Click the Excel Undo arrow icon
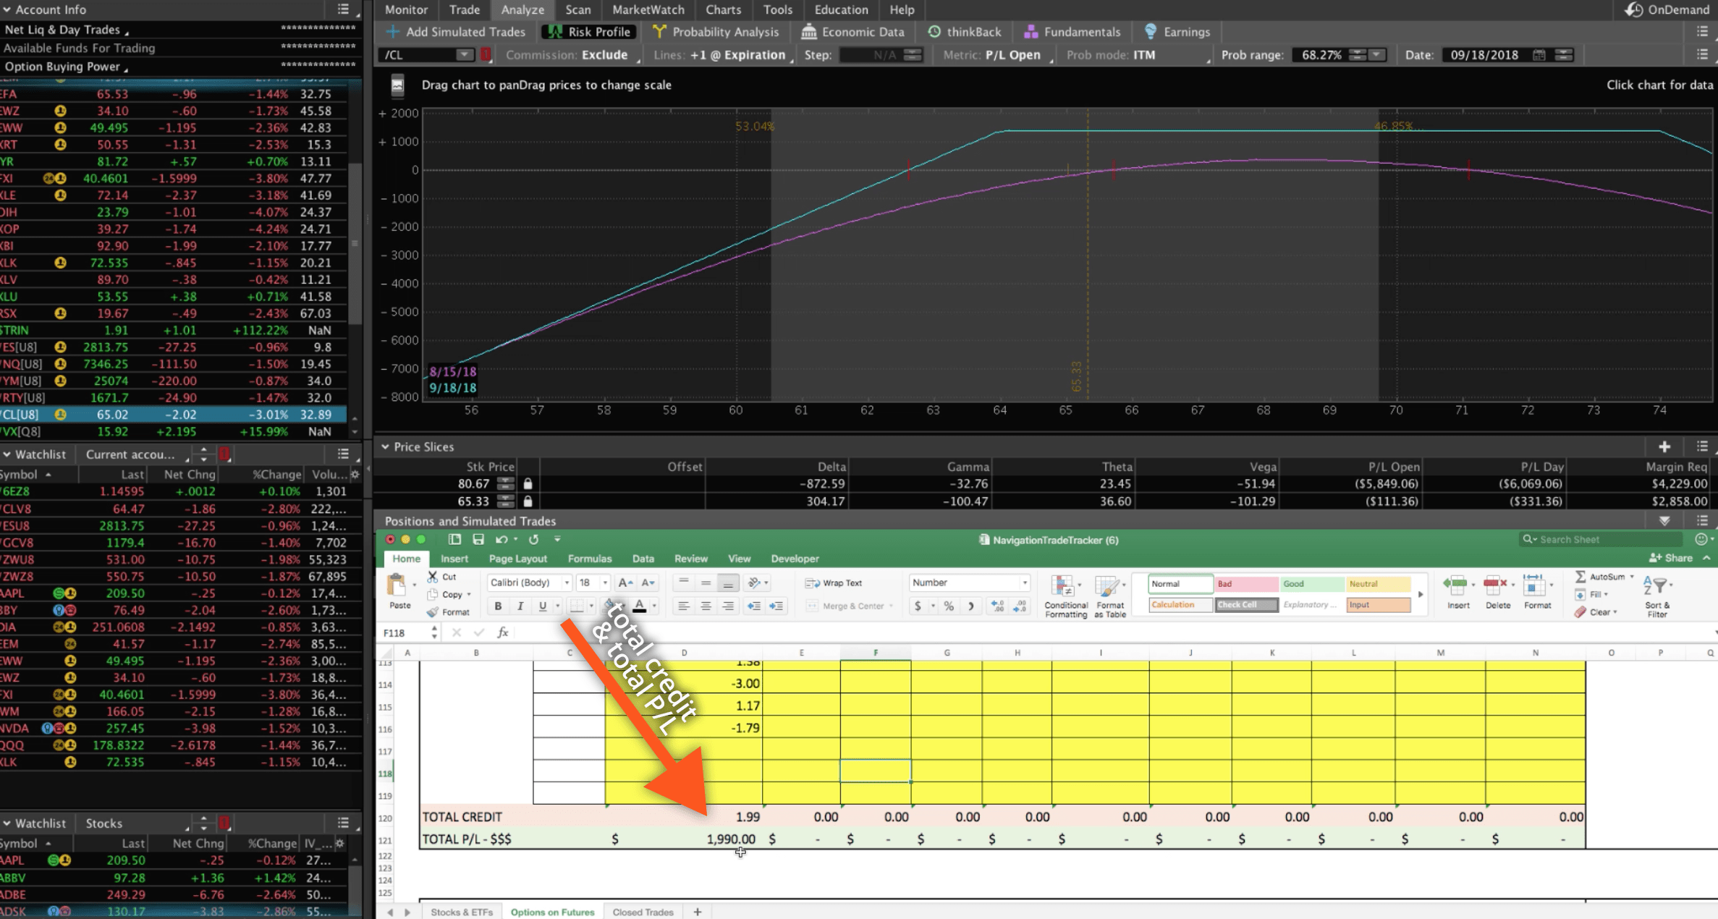Viewport: 1718px width, 919px height. click(x=502, y=539)
